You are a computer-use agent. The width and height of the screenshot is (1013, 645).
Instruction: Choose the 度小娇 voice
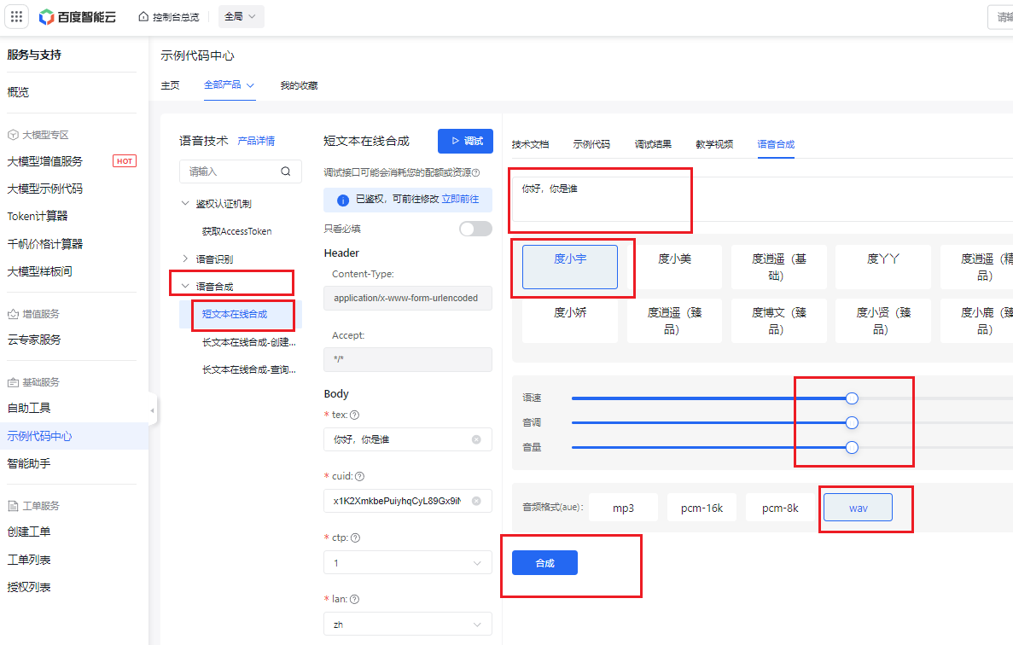(x=570, y=320)
